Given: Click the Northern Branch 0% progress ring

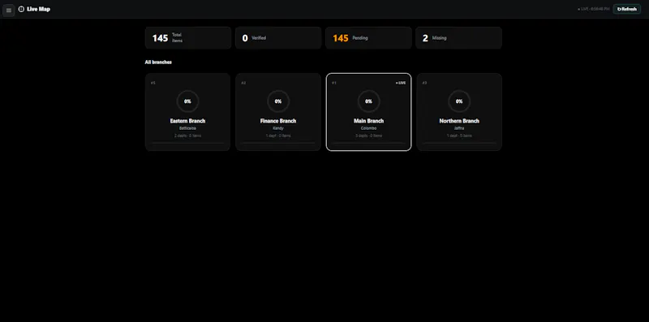Looking at the screenshot, I should [x=459, y=101].
